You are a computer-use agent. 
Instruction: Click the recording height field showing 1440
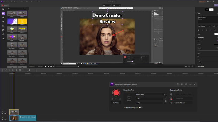coord(149,103)
